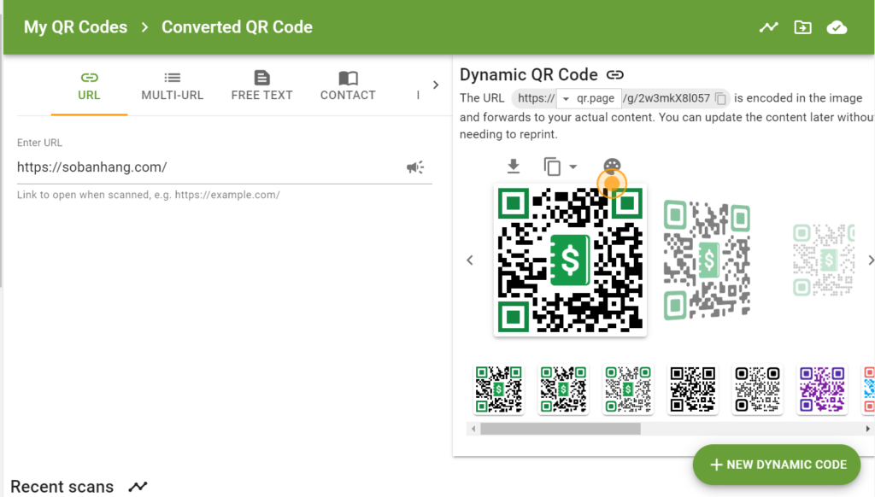
Task: Copy the short URL with copy icon
Action: tap(720, 99)
